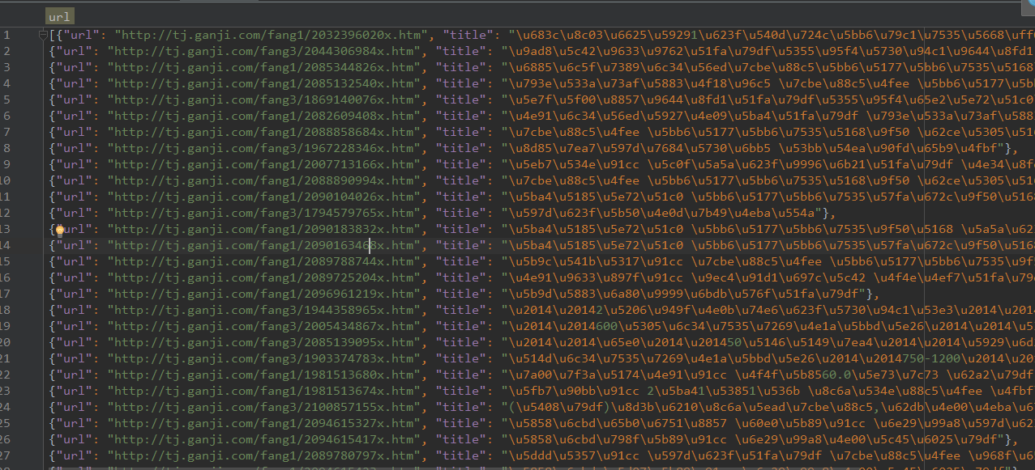
Task: Click the URL ending in 1967228346x.htm
Action: (264, 148)
